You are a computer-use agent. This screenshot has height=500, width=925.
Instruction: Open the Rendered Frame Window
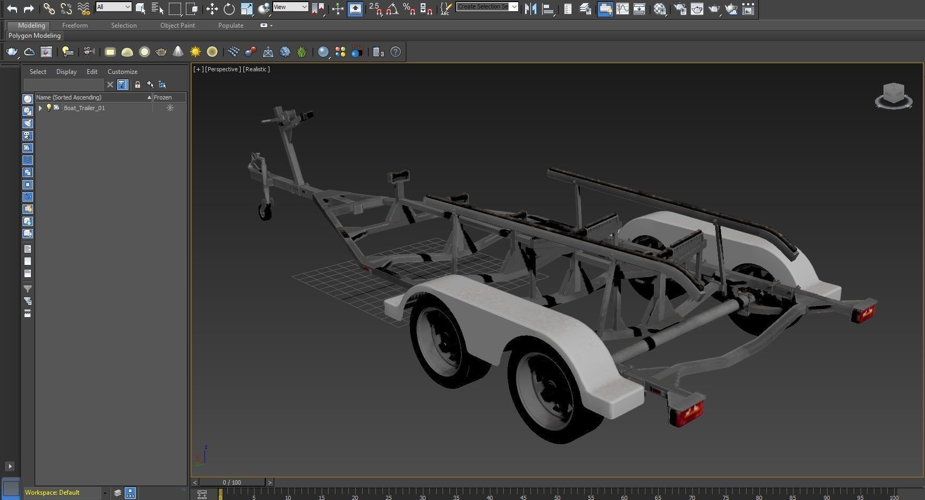pos(697,9)
